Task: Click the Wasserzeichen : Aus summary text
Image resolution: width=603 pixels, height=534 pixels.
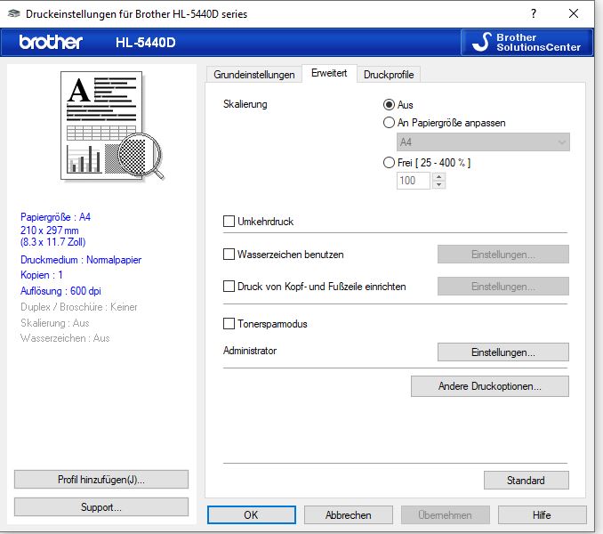Action: point(65,338)
